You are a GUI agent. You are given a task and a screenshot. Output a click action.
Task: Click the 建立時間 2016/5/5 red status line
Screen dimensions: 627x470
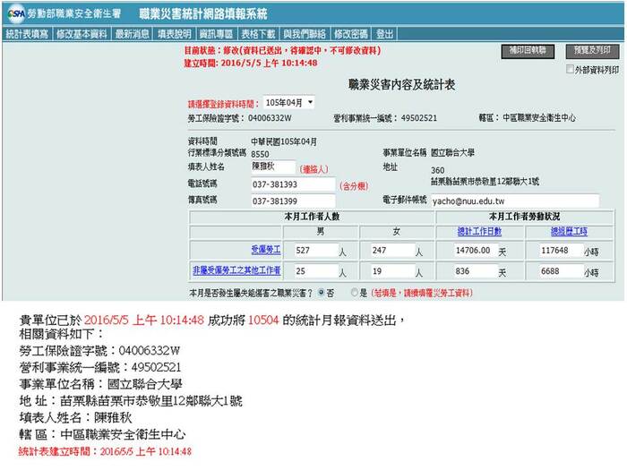click(251, 63)
